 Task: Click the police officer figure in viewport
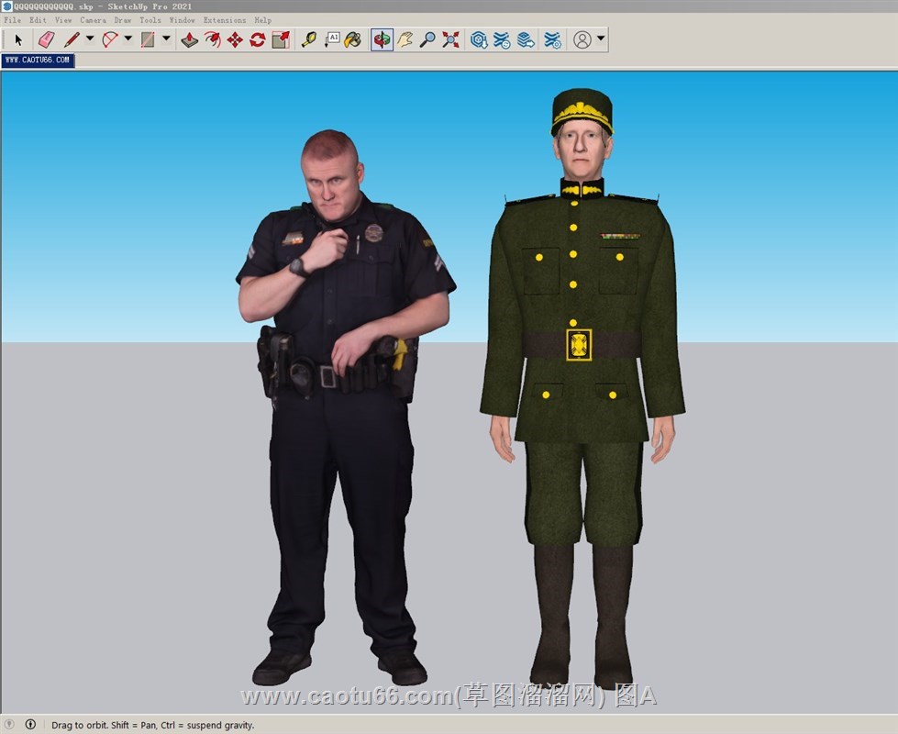pyautogui.click(x=339, y=367)
